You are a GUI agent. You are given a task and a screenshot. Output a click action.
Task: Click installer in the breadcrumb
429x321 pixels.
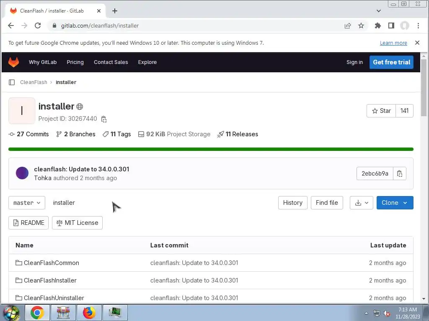tap(66, 82)
